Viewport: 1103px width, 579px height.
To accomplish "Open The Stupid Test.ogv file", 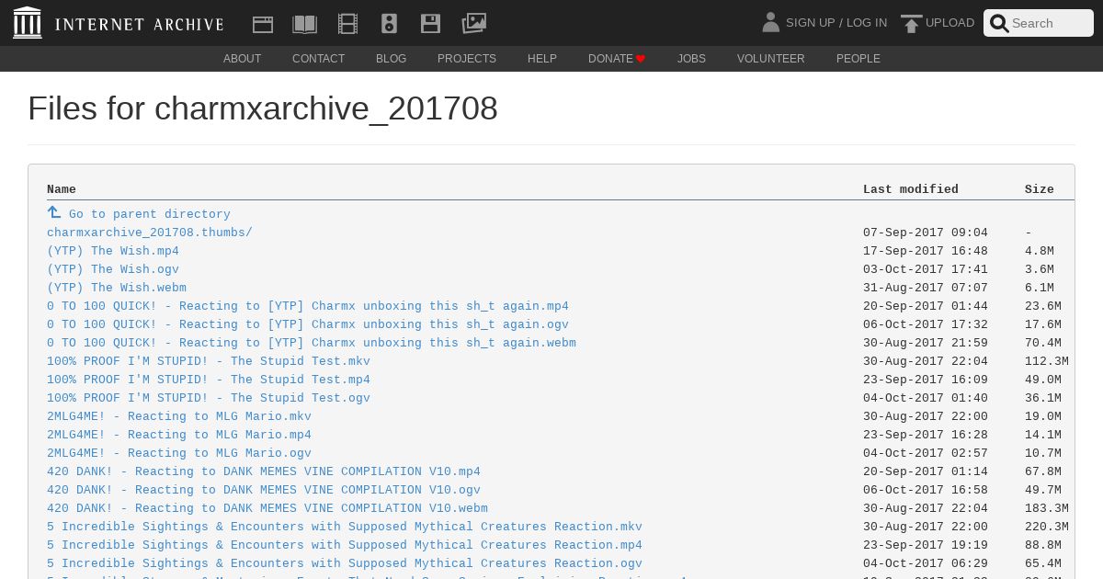I will (209, 398).
